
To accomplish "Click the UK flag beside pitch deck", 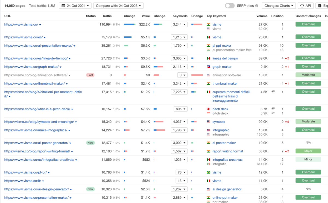I will pos(209,109).
